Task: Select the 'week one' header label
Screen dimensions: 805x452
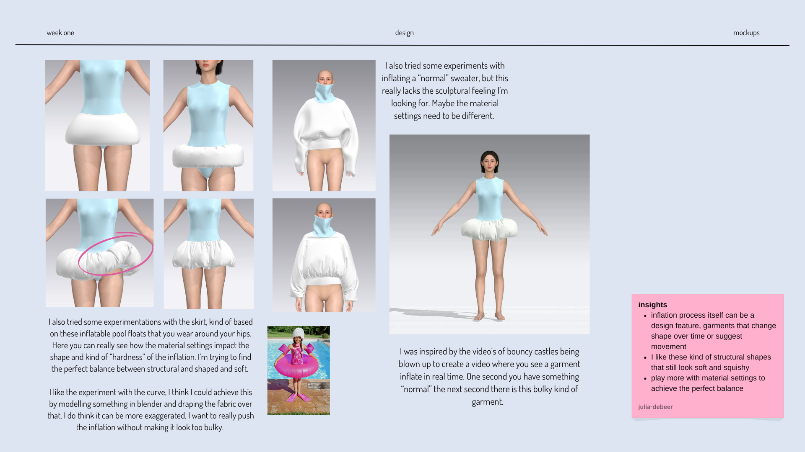Action: 60,32
